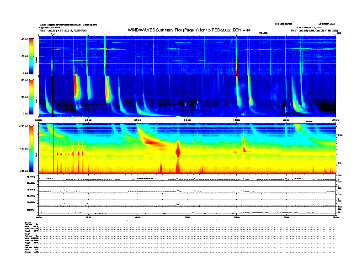Screen dimensions: 362x279
Task: Click the intense red RAD1 burst near 03:00
Action: [76, 88]
